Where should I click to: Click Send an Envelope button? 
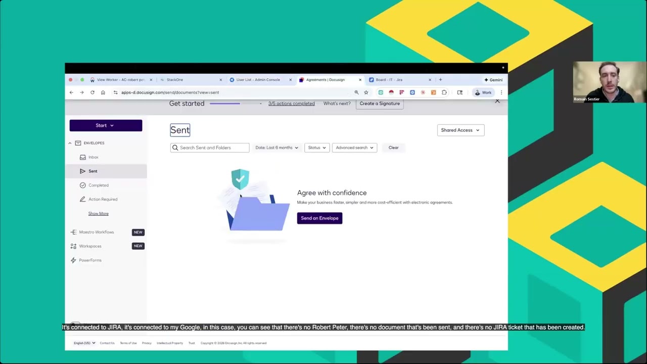pyautogui.click(x=319, y=218)
